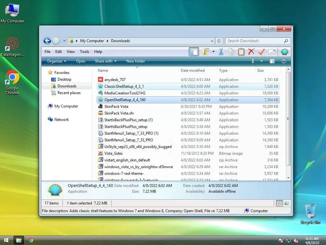Sort by the Size column header
The width and height of the screenshot is (326, 245).
[268, 71]
